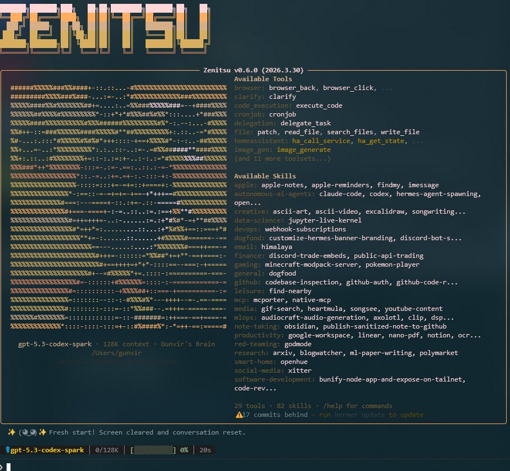Click '(and 11 more toolsets...)' text
Viewport: 510px width, 471px height.
pos(282,158)
